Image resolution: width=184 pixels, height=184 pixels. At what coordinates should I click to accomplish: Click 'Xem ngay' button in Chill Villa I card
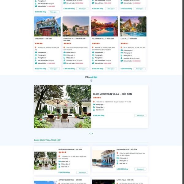point(54,69)
